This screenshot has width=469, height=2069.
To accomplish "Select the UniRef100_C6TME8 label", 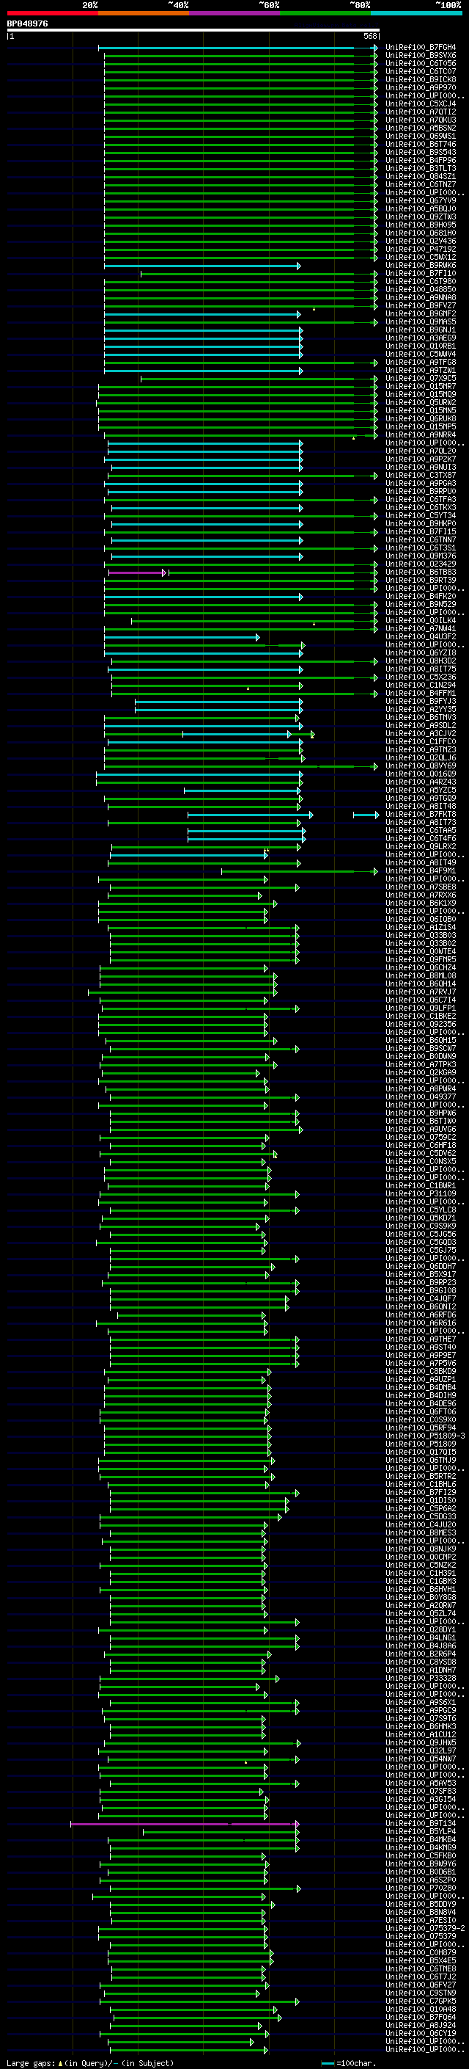I will pyautogui.click(x=421, y=1968).
